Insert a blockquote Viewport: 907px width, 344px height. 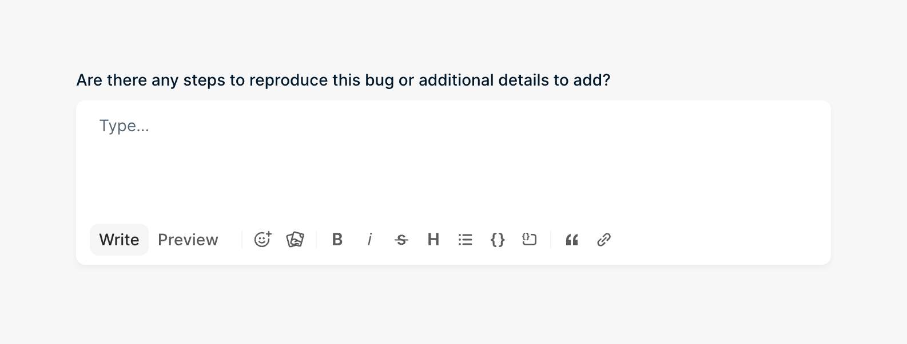[x=572, y=240]
